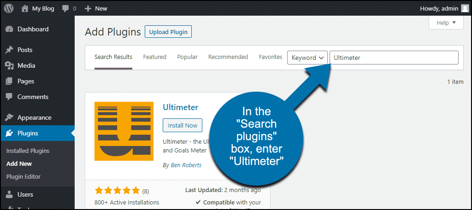Image resolution: width=472 pixels, height=210 pixels.
Task: Click the admin avatar in top bar
Action: tap(463, 8)
